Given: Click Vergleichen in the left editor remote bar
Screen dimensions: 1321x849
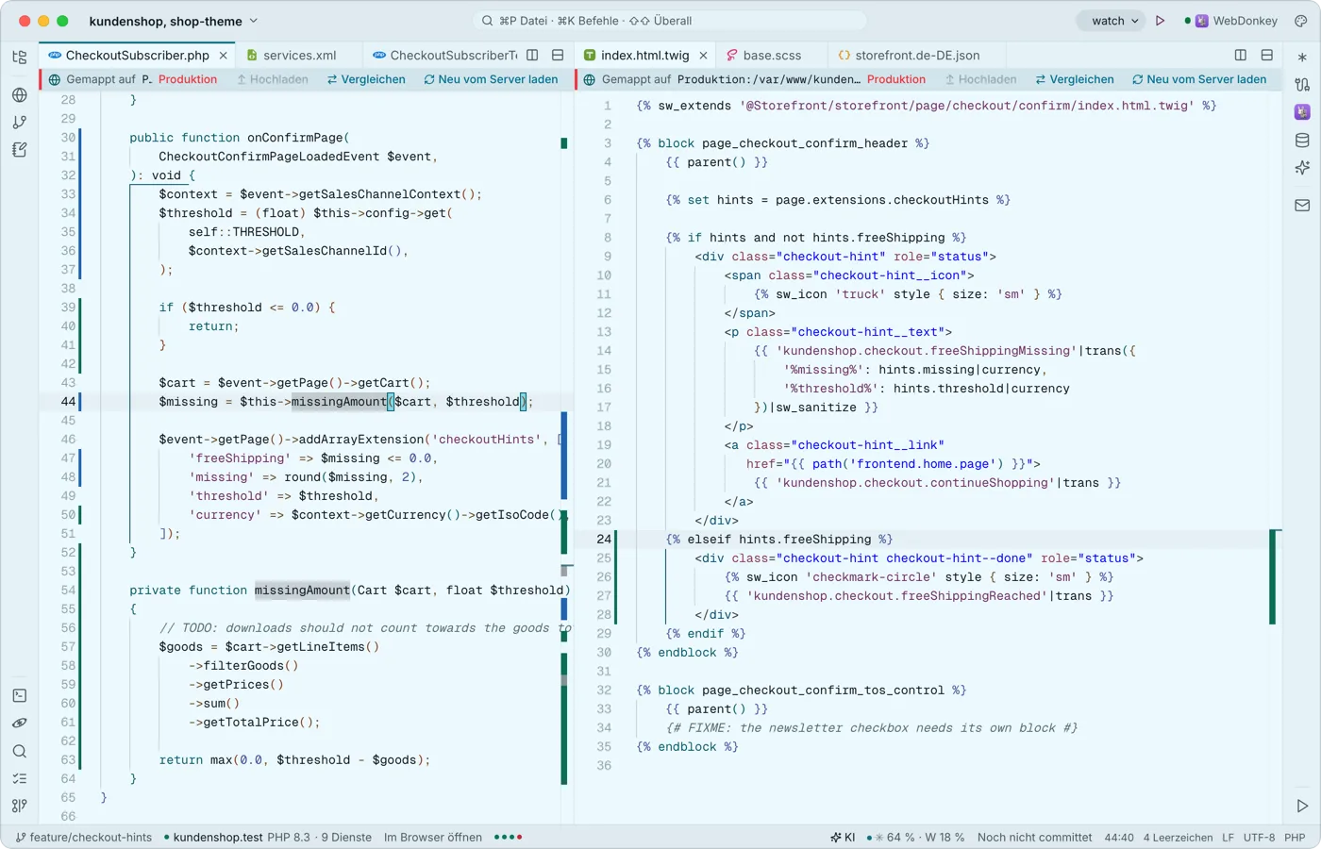Looking at the screenshot, I should coord(366,79).
